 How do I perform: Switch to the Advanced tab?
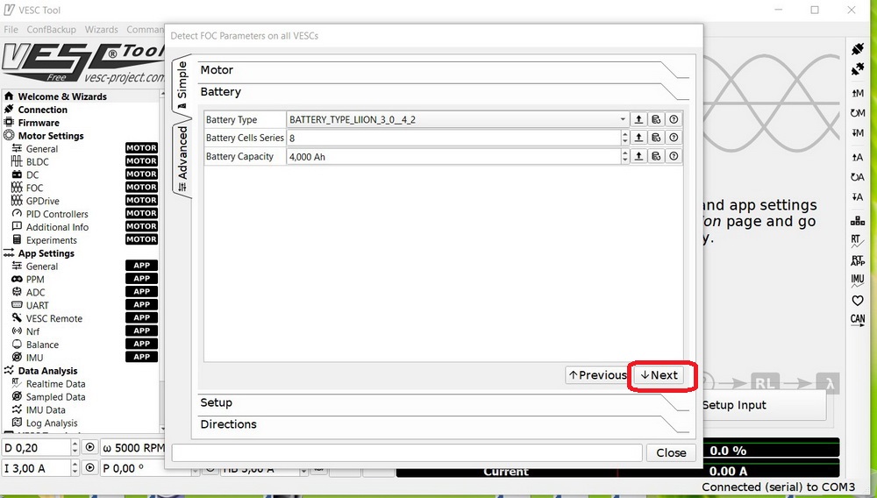pyautogui.click(x=182, y=153)
